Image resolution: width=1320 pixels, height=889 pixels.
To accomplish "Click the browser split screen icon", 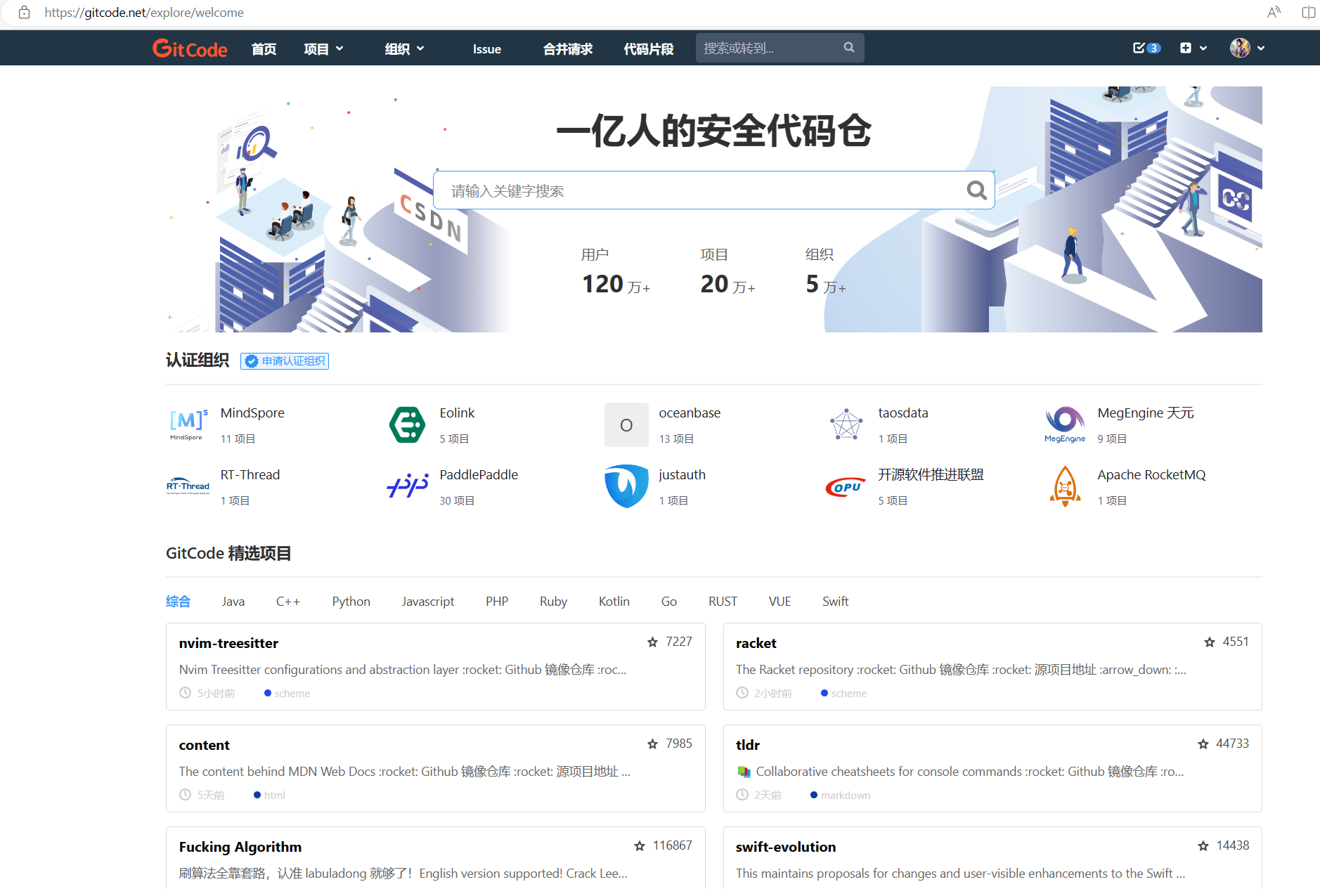I will click(x=1308, y=12).
